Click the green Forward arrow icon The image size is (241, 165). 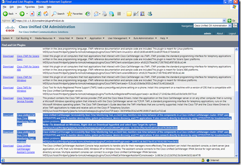point(22,14)
